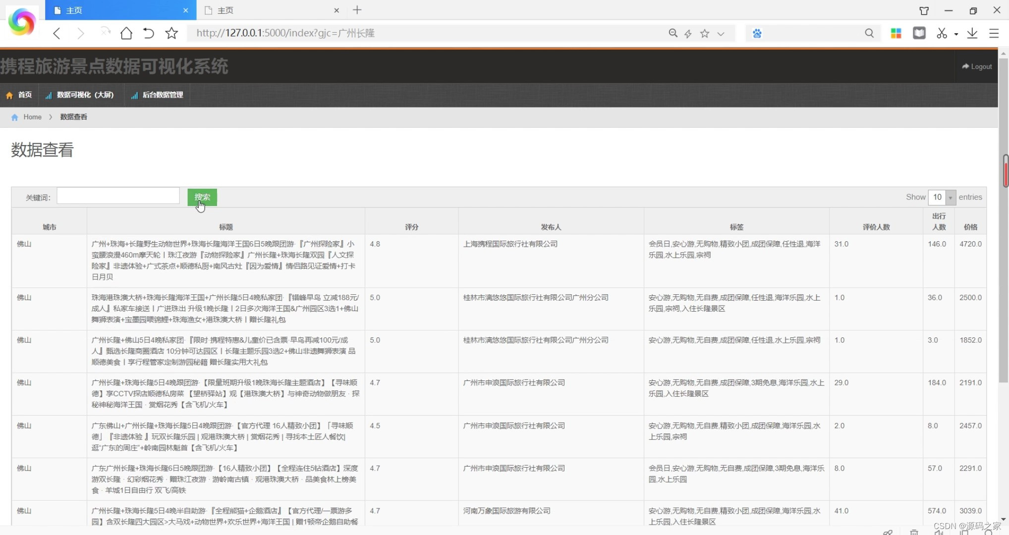The image size is (1009, 535).
Task: Open the browser hamburger menu
Action: click(x=994, y=33)
